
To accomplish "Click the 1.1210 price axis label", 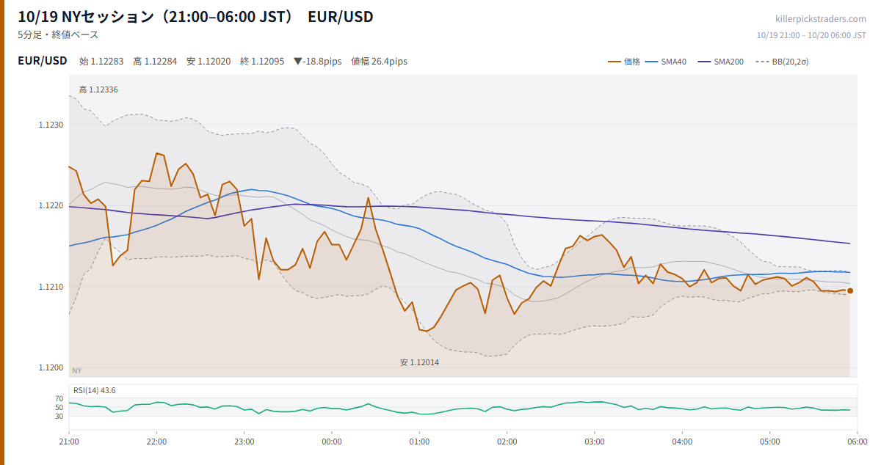I will pyautogui.click(x=51, y=287).
